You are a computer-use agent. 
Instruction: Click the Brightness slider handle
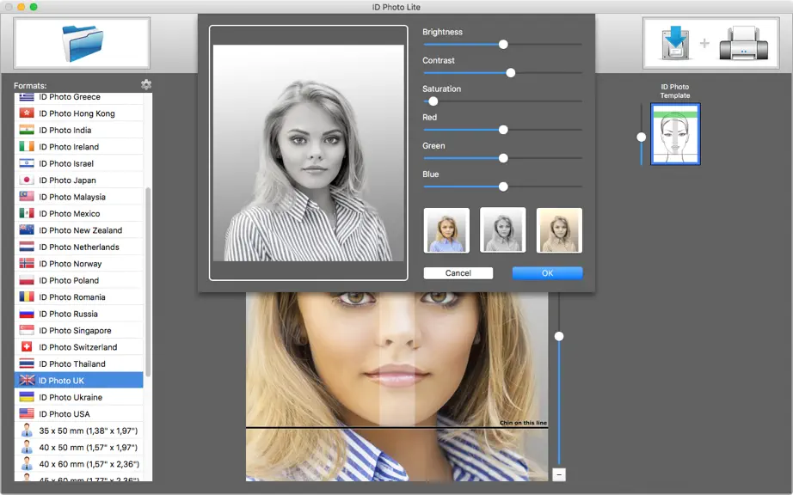tap(503, 45)
